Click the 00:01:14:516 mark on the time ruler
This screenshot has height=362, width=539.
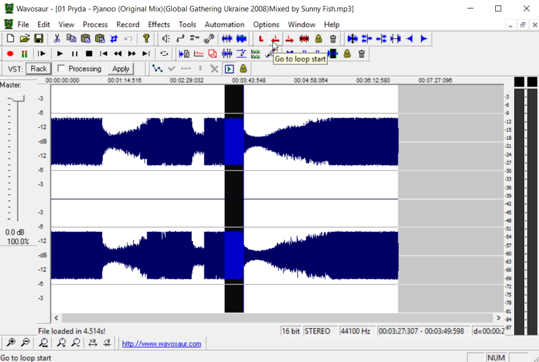pyautogui.click(x=124, y=80)
